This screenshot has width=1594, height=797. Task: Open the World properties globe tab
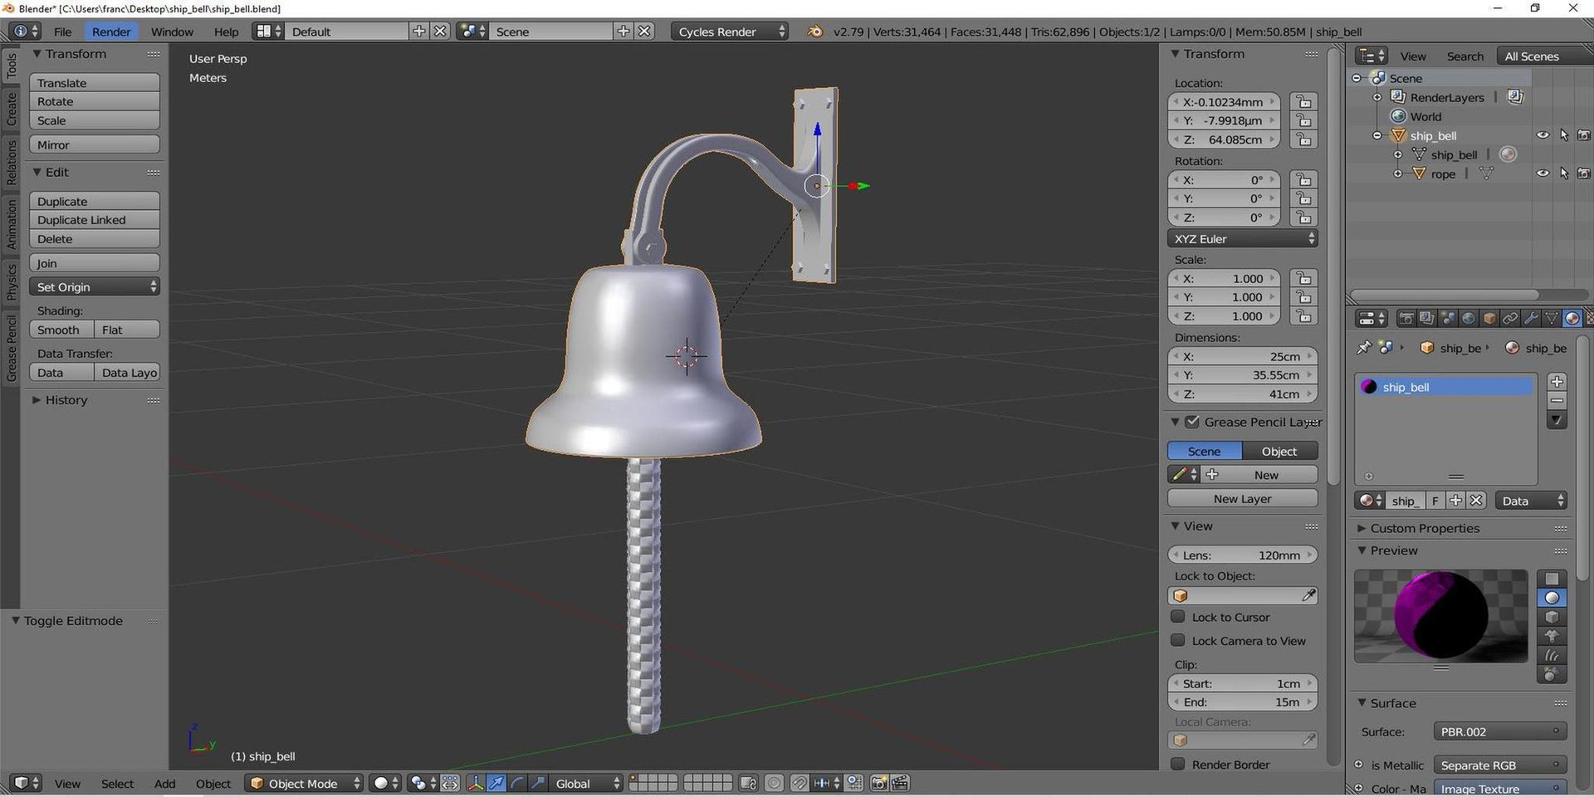point(1469,319)
